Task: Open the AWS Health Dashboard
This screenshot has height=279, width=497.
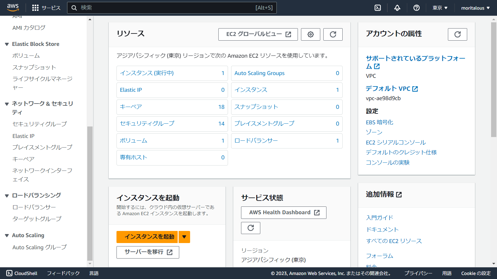Action: pyautogui.click(x=283, y=212)
